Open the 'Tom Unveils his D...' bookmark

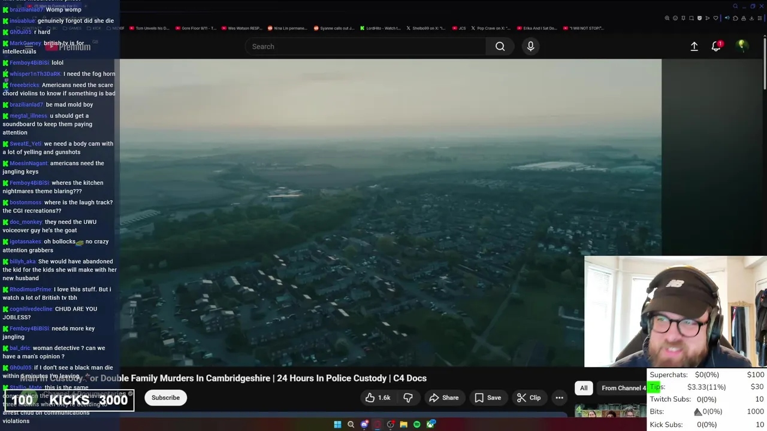[149, 28]
